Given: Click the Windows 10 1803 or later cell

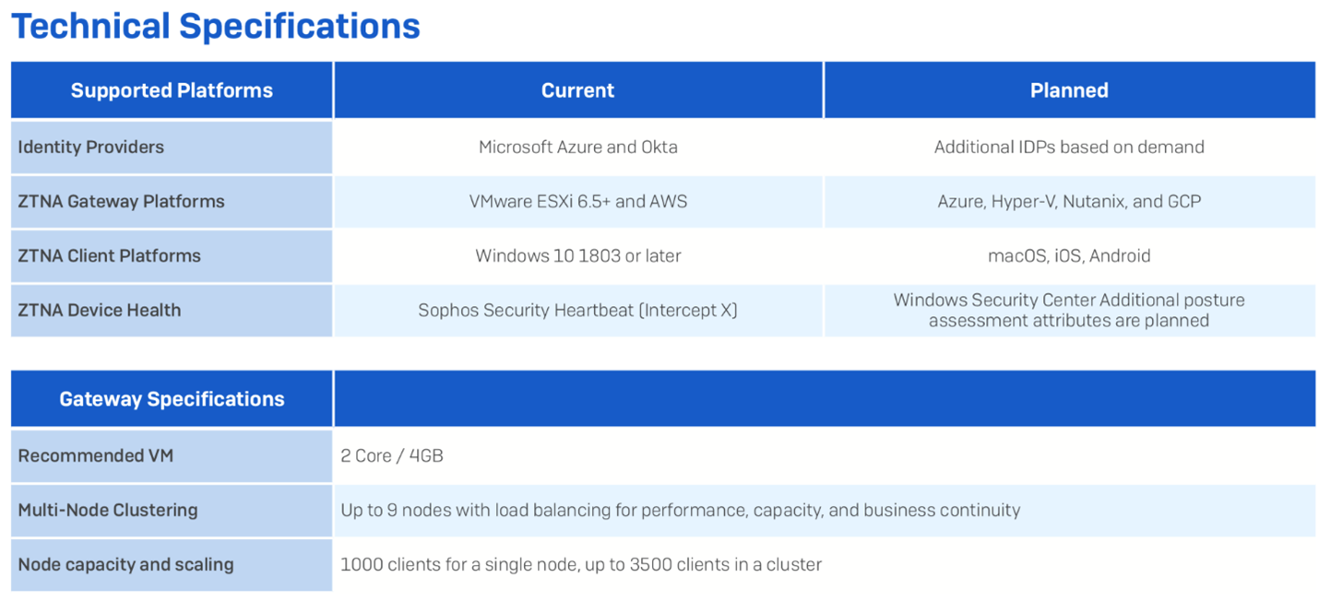Looking at the screenshot, I should pos(577,255).
